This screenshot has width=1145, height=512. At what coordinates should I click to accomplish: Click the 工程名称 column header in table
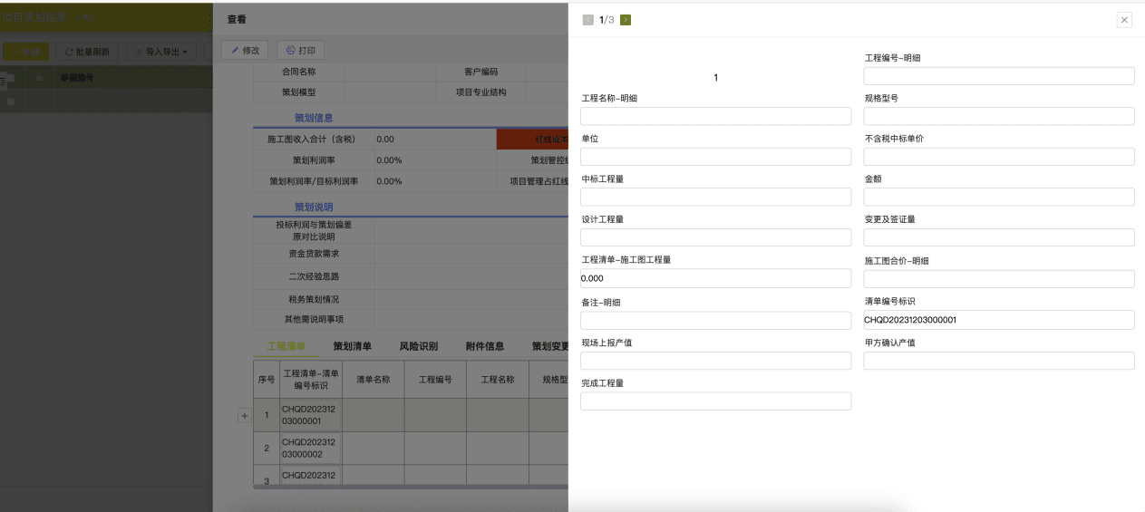pos(498,380)
